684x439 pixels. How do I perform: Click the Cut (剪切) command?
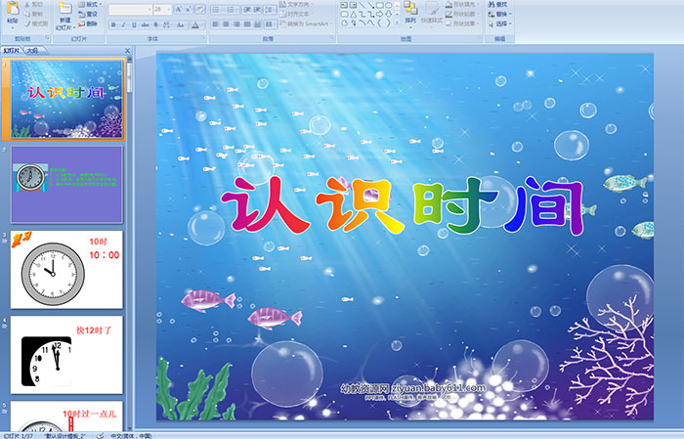click(x=34, y=4)
